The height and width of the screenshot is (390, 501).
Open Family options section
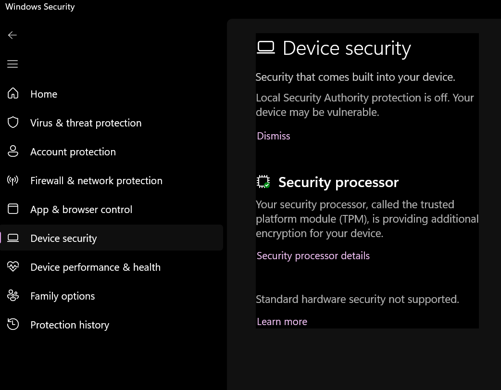(63, 296)
